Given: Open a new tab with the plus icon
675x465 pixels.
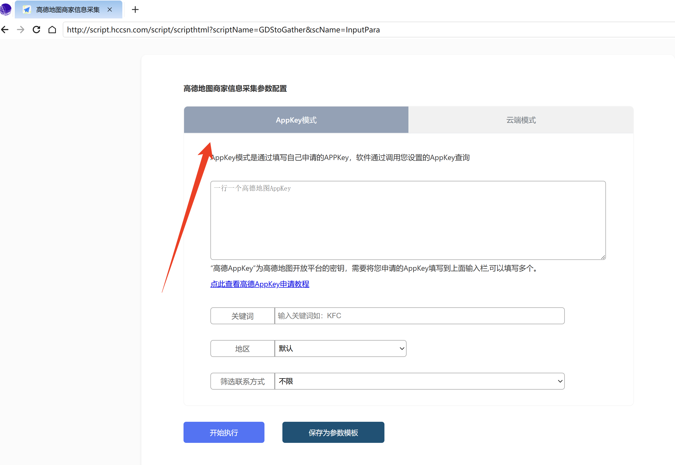Looking at the screenshot, I should [135, 9].
